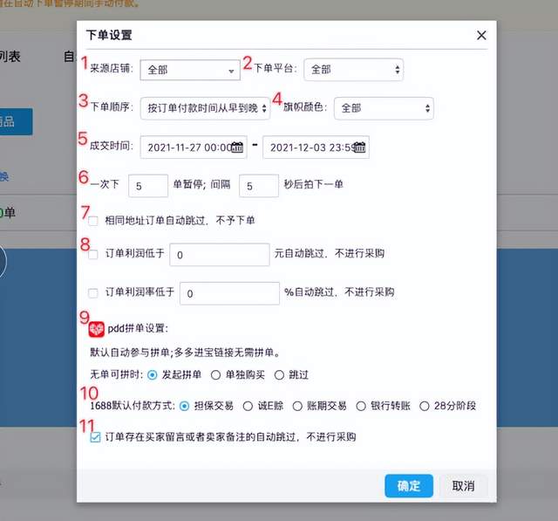Viewport: 558px width, 521px height.
Task: Click the pdd heart logo icon
Action: (x=97, y=331)
